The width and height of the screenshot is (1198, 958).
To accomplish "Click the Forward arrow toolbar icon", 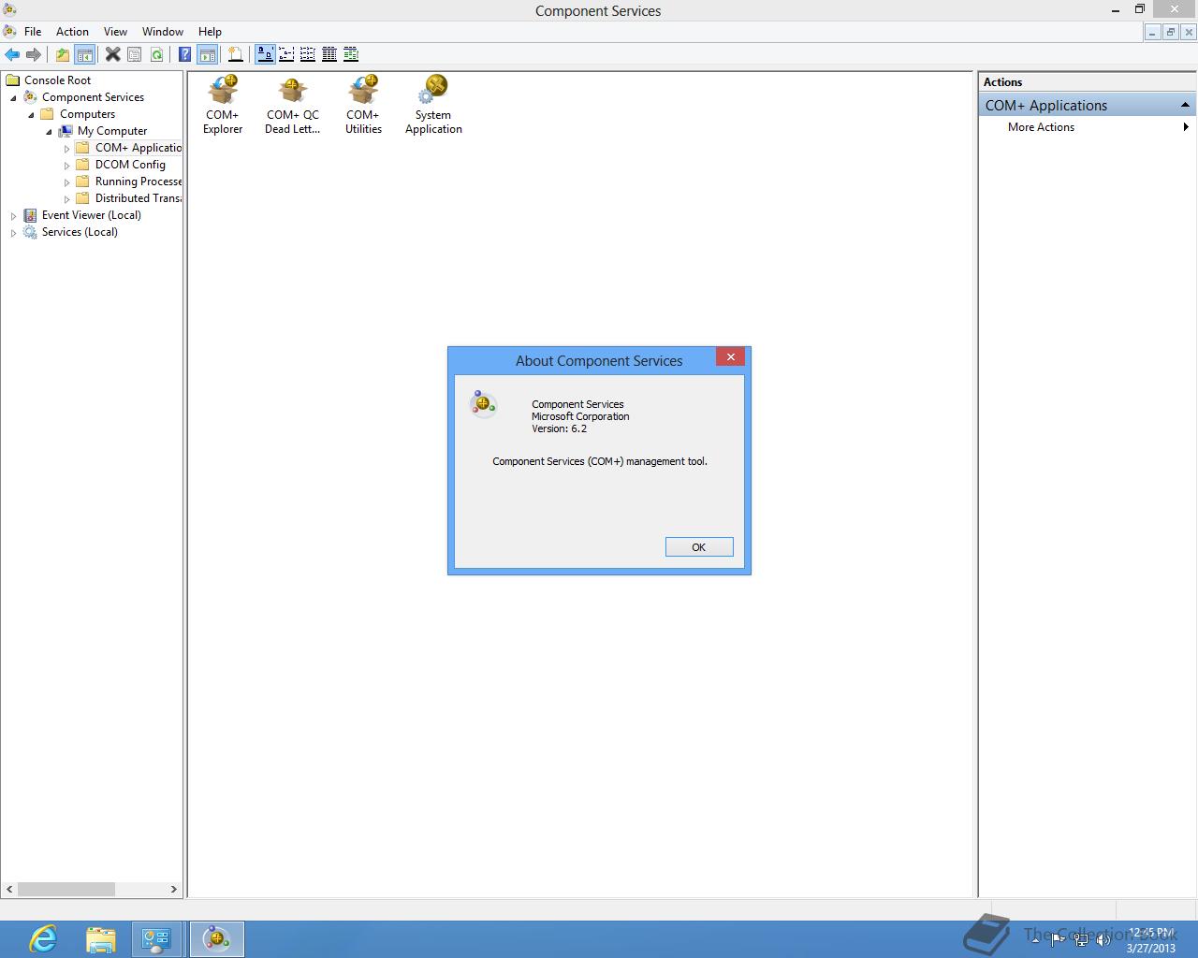I will click(x=34, y=54).
